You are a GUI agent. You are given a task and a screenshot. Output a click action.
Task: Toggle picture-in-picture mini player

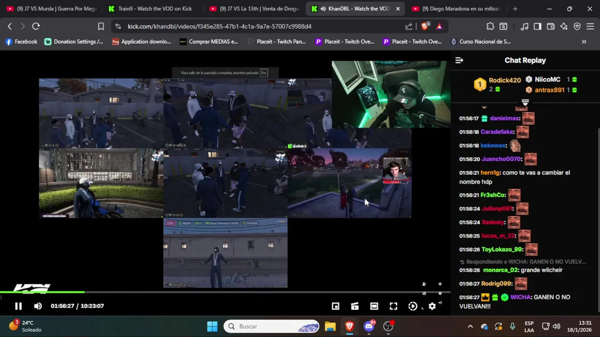tap(336, 306)
